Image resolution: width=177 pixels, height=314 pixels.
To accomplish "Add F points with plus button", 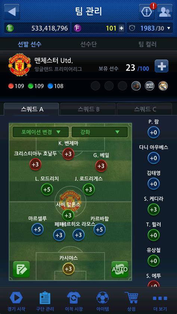I will tap(121, 28).
